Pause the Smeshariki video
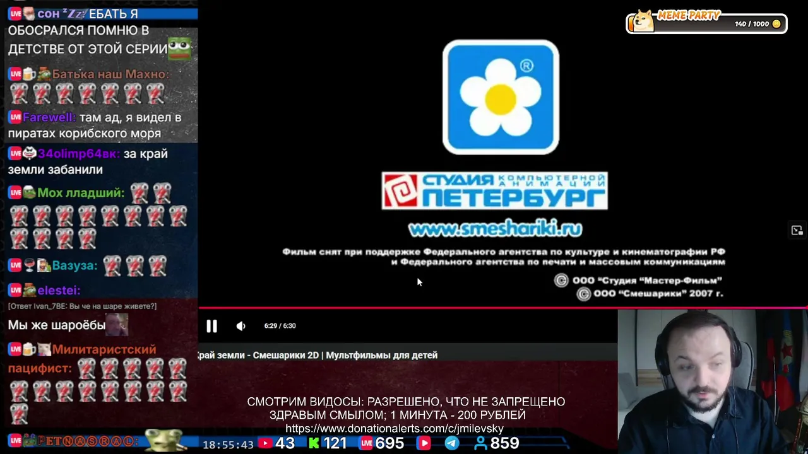 pos(211,326)
